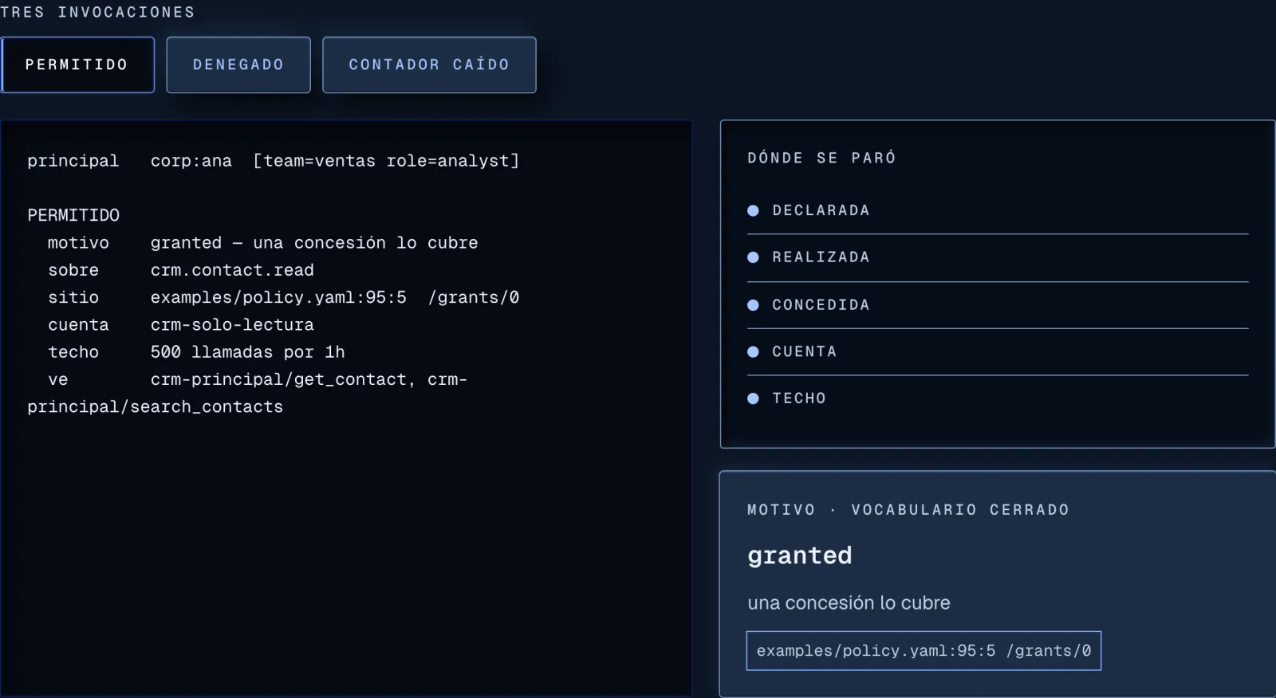Open the CONTADOR CAÍDO tab
The height and width of the screenshot is (698, 1276).
click(x=429, y=65)
